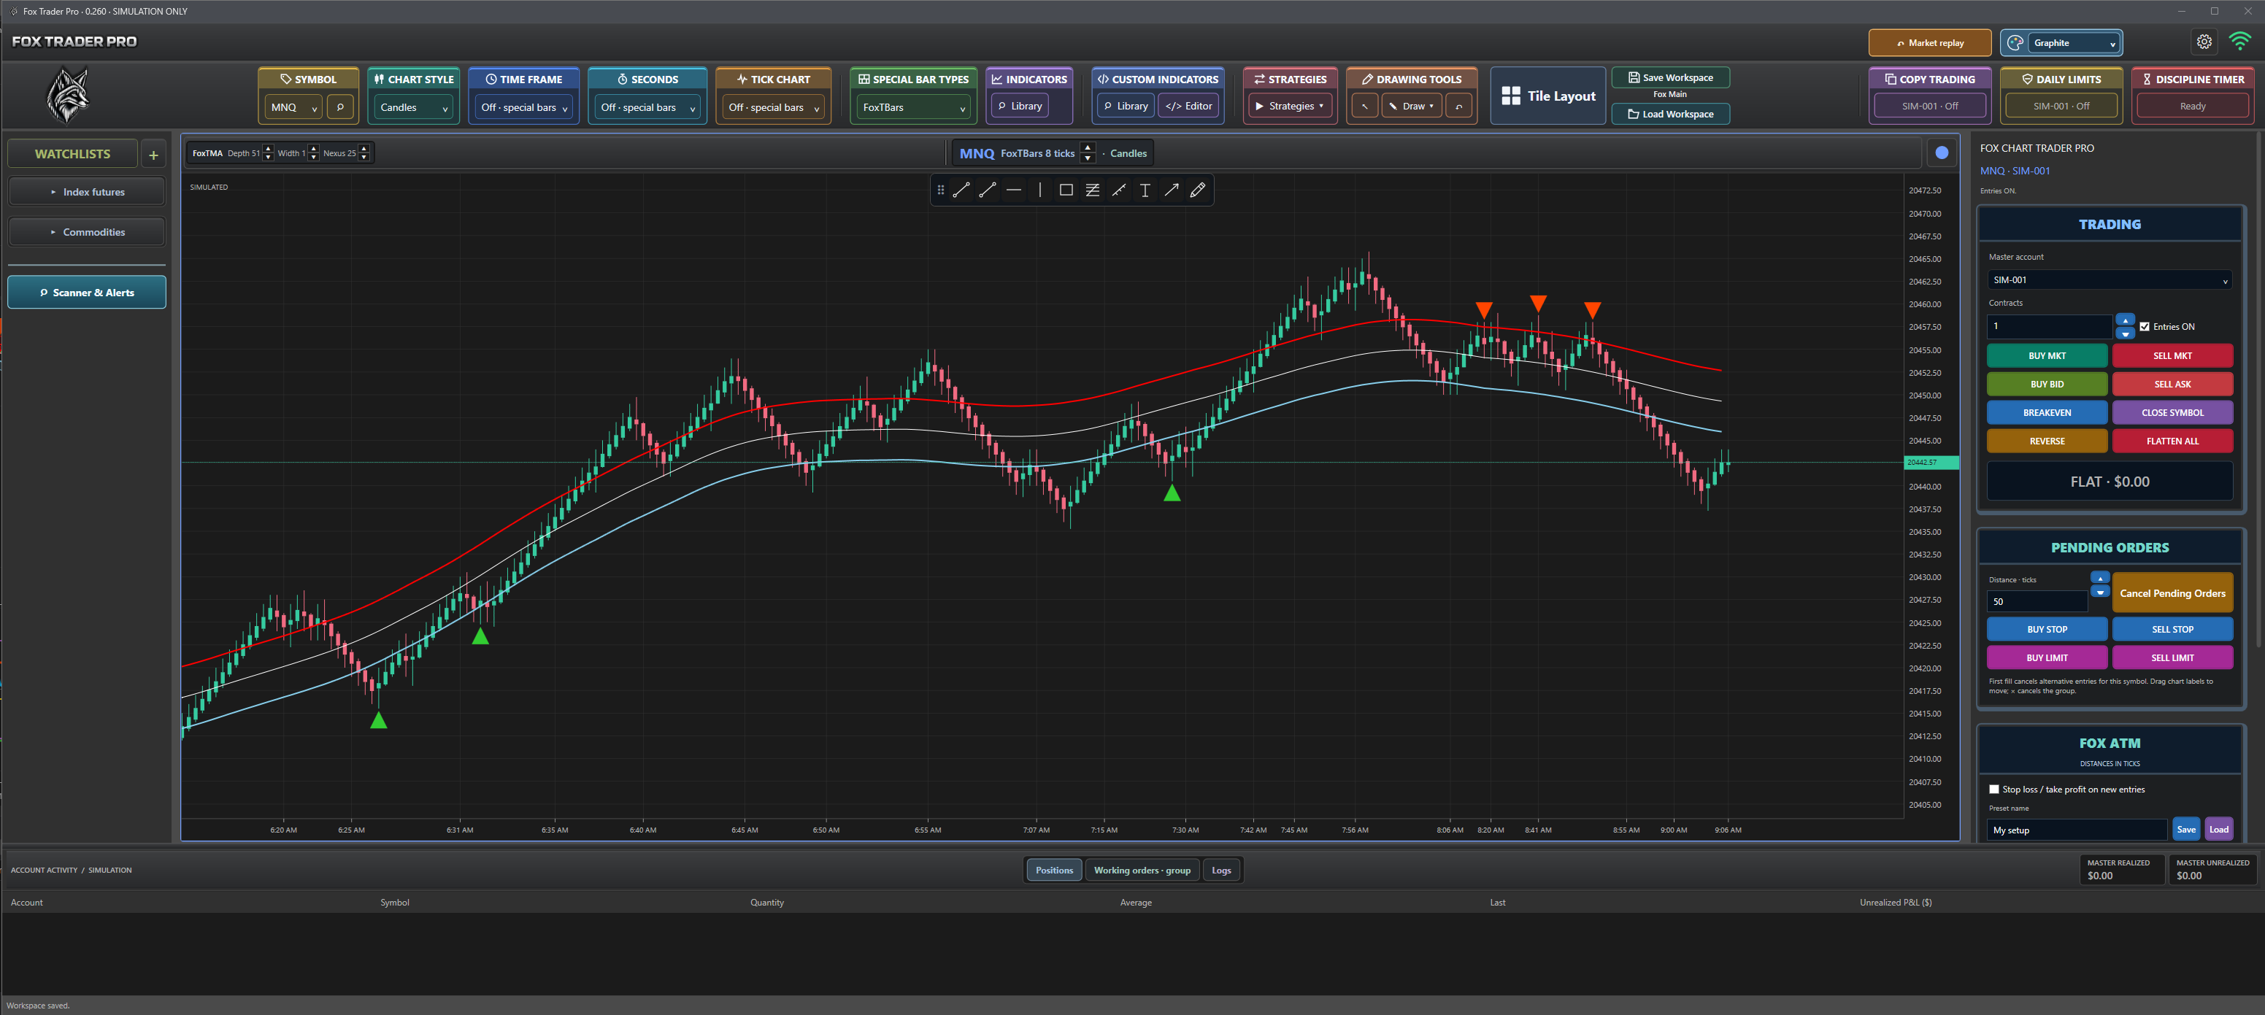Switch to the Logs tab
Viewport: 2265px width, 1015px height.
click(x=1220, y=870)
